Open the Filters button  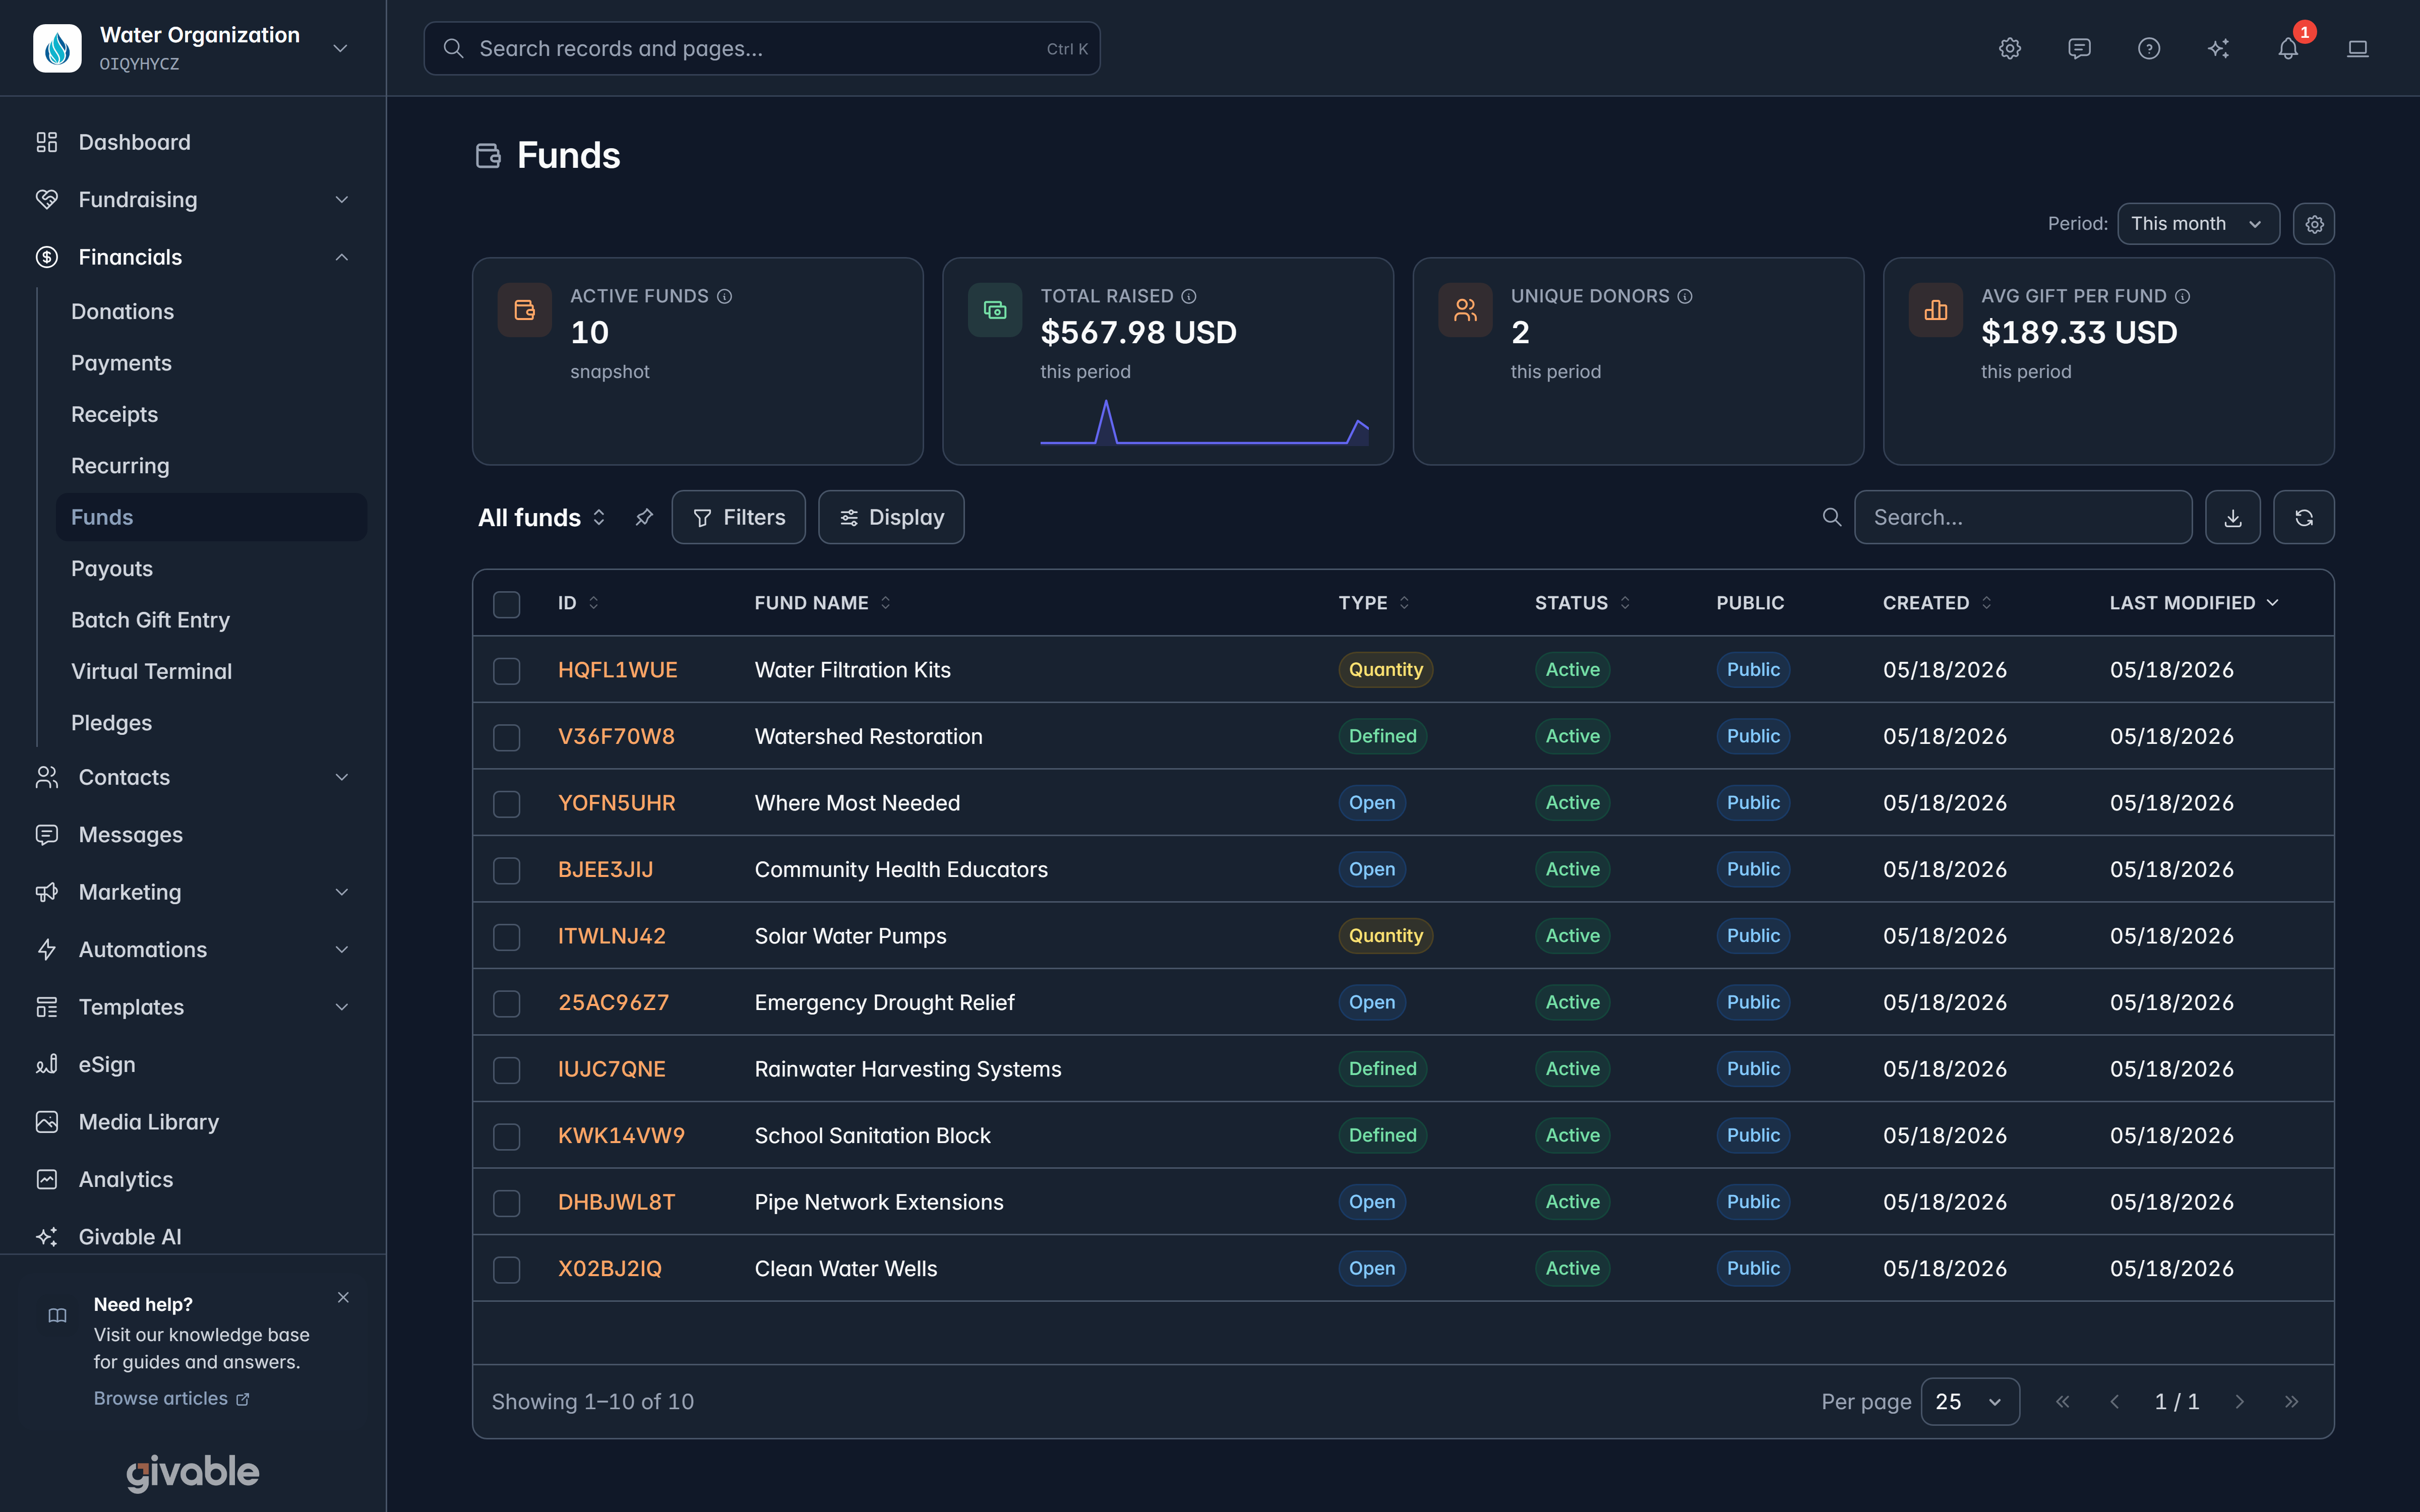click(738, 517)
